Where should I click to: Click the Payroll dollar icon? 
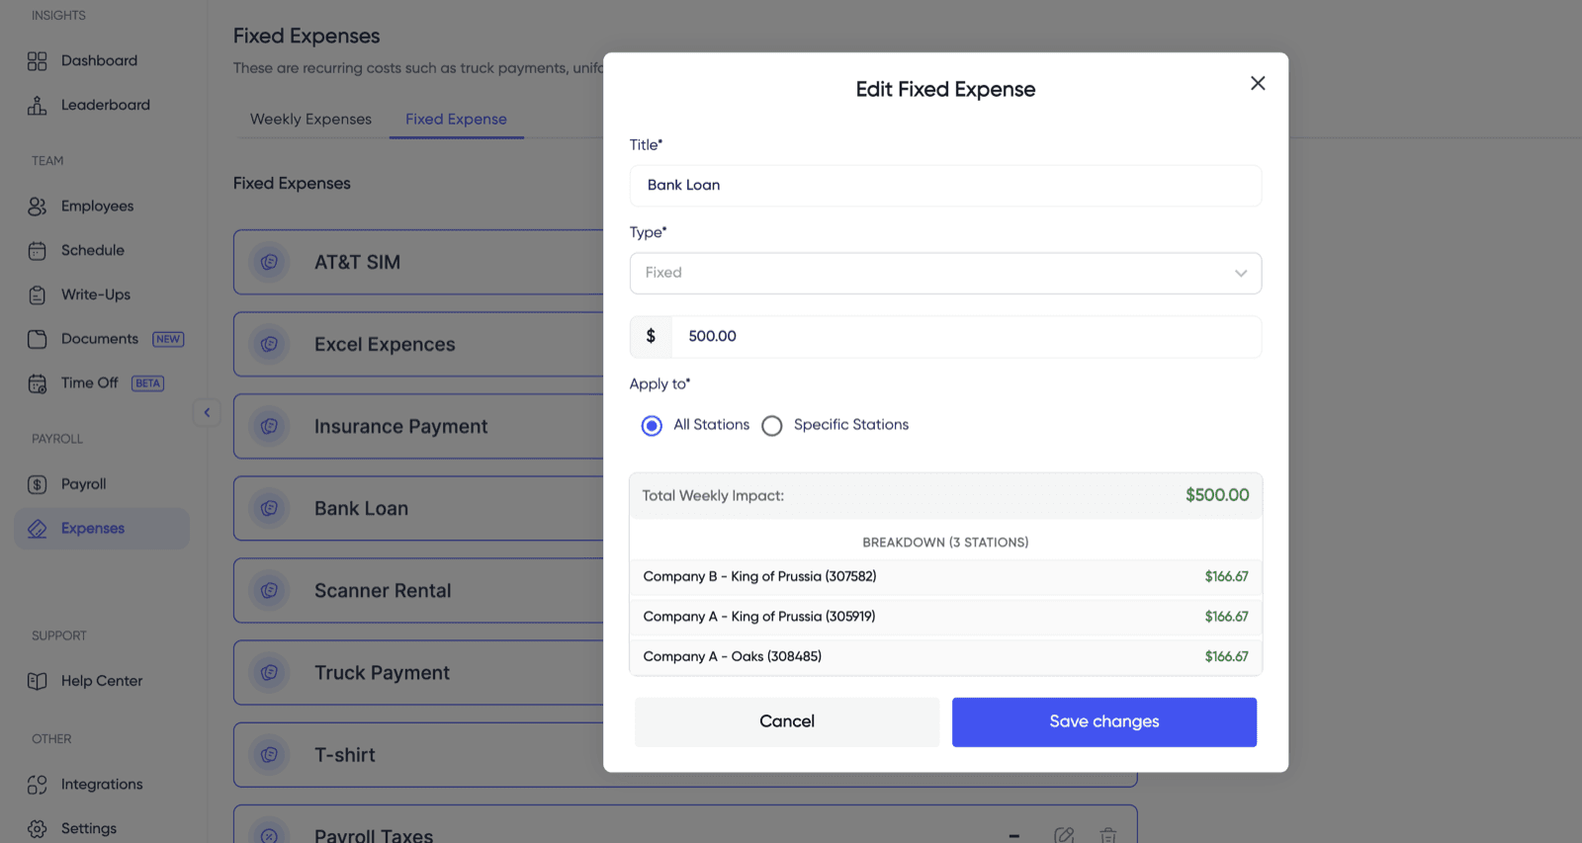37,484
